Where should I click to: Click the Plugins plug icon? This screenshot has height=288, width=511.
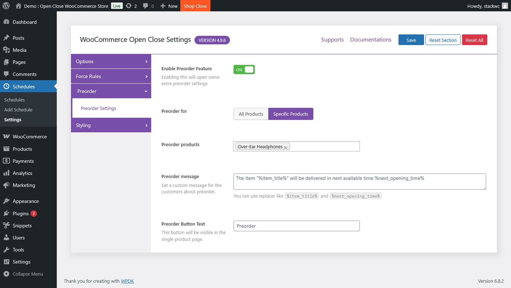tap(6, 214)
